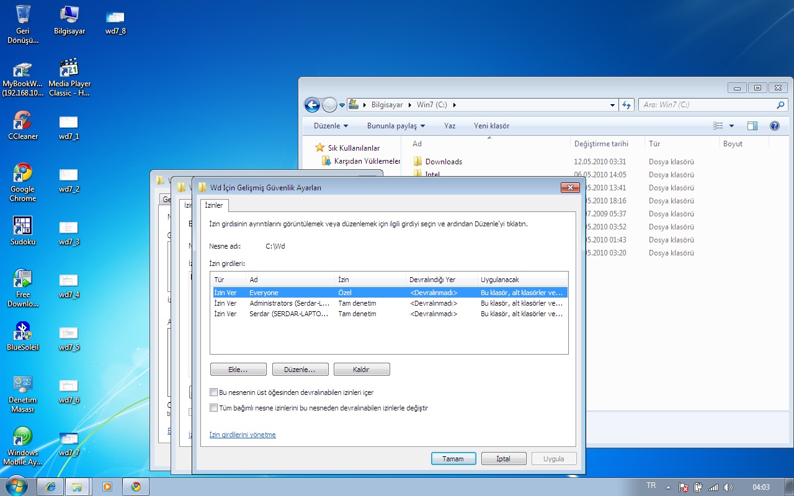Open Denetim Masası control panel icon

coord(23,393)
